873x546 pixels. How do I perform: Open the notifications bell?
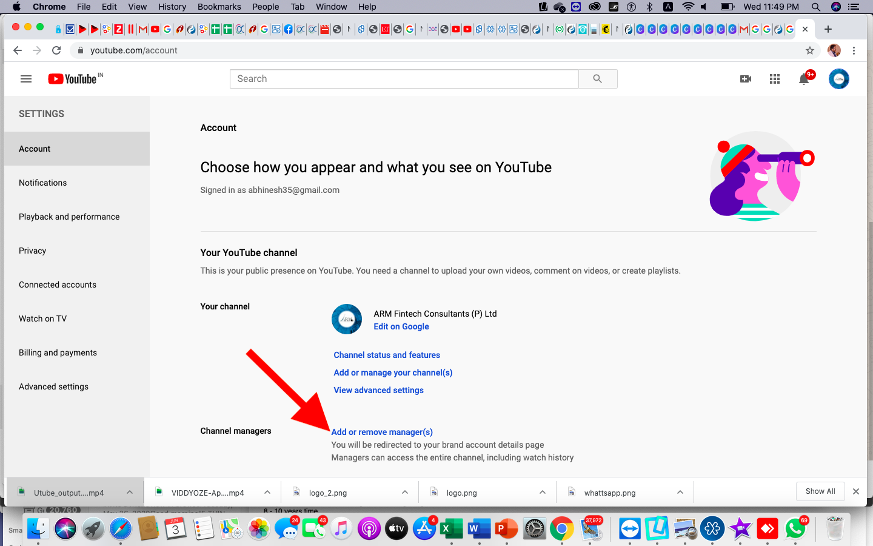(804, 79)
